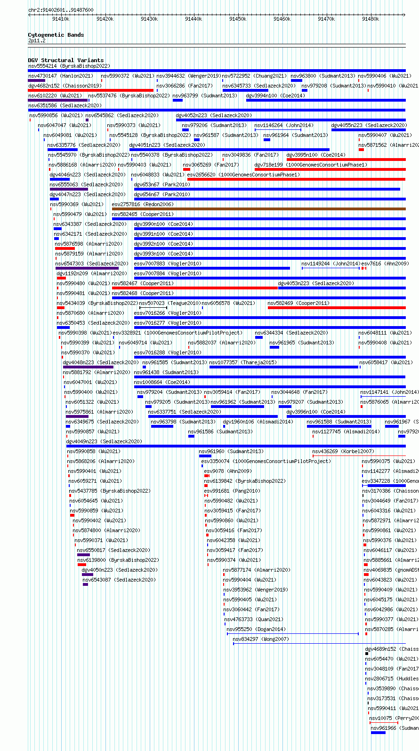Select esv2656620 (1000GenomesConsortiumPhase1) label

(x=243, y=175)
